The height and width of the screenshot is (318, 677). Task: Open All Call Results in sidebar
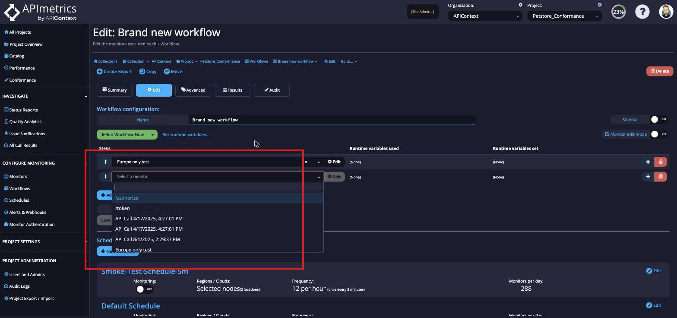tap(21, 145)
